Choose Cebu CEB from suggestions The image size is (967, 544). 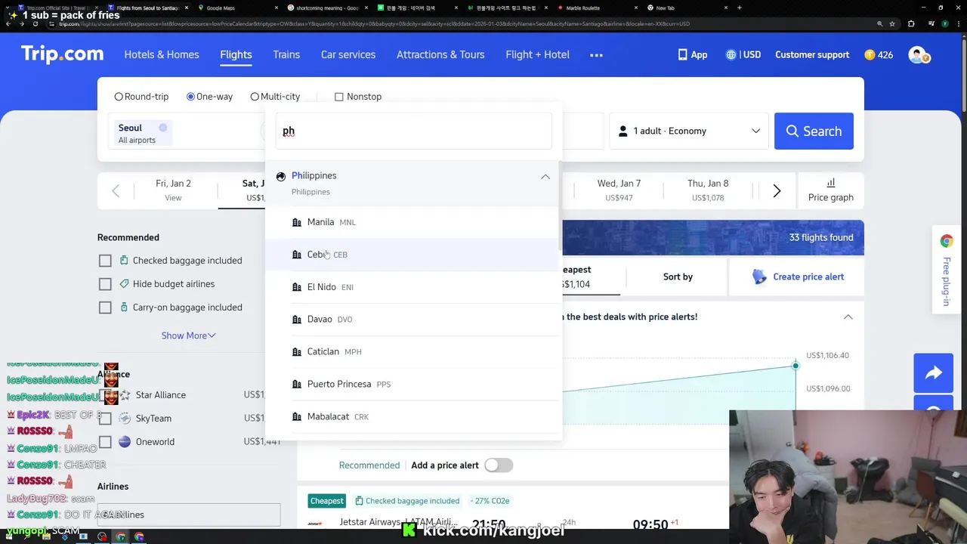(412, 255)
